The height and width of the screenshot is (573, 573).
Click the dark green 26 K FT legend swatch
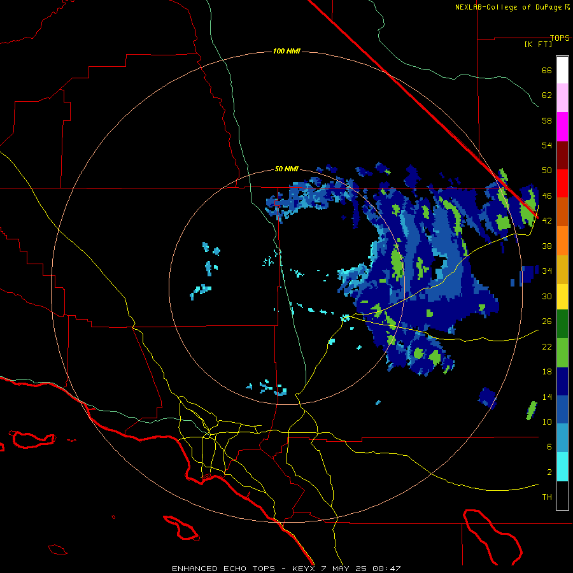click(562, 324)
